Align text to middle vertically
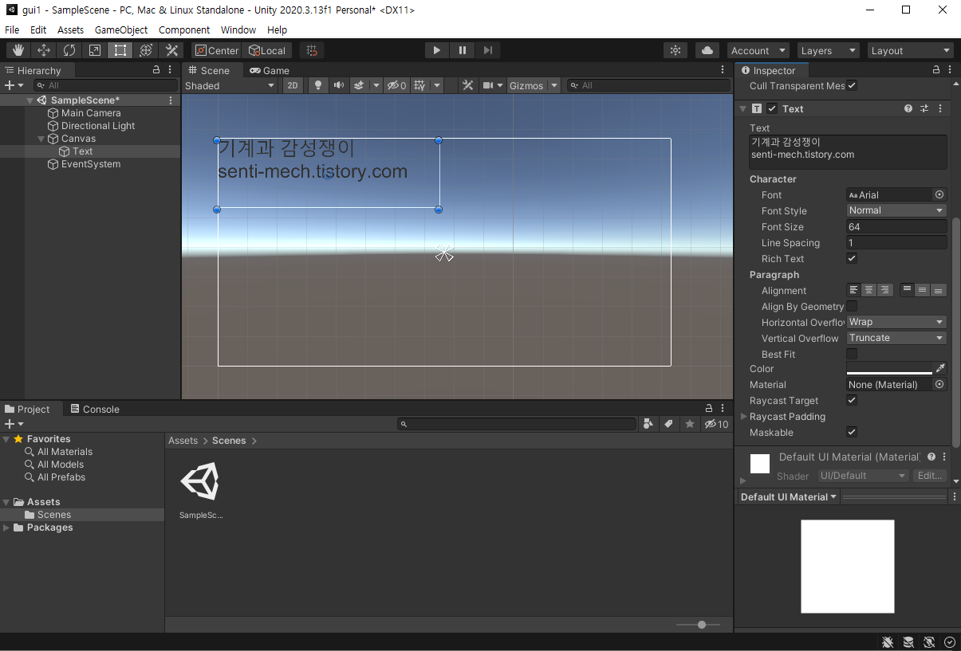This screenshot has height=651, width=961. pos(923,290)
